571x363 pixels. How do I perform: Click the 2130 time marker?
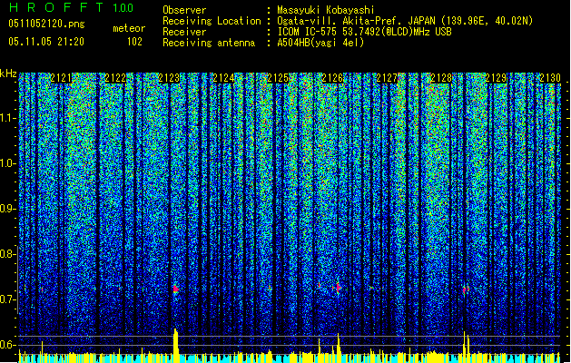[x=550, y=78]
